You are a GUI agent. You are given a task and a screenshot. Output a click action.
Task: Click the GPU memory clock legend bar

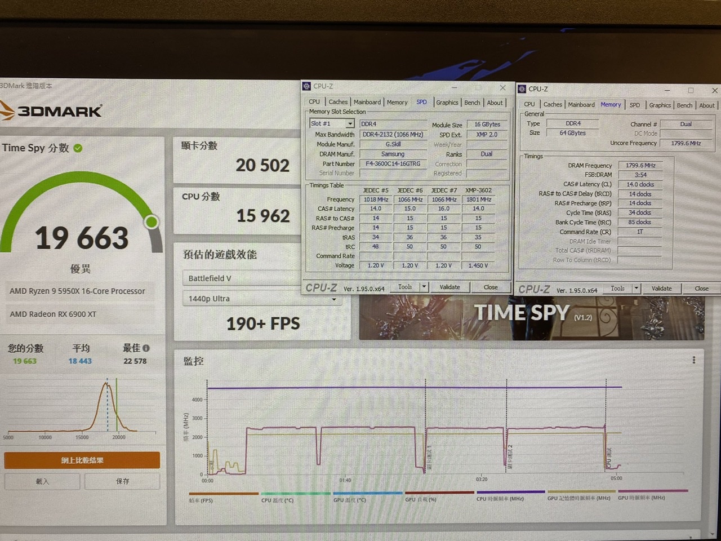(x=582, y=491)
